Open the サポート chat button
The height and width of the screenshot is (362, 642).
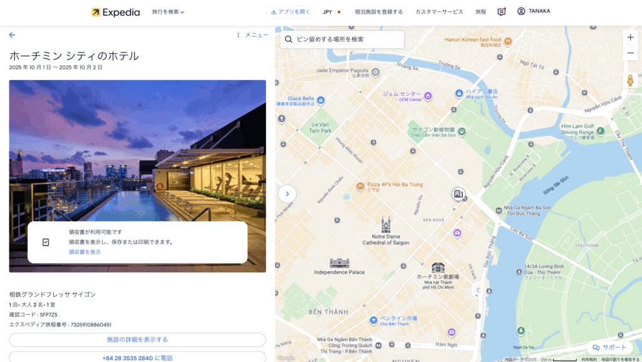coord(609,348)
